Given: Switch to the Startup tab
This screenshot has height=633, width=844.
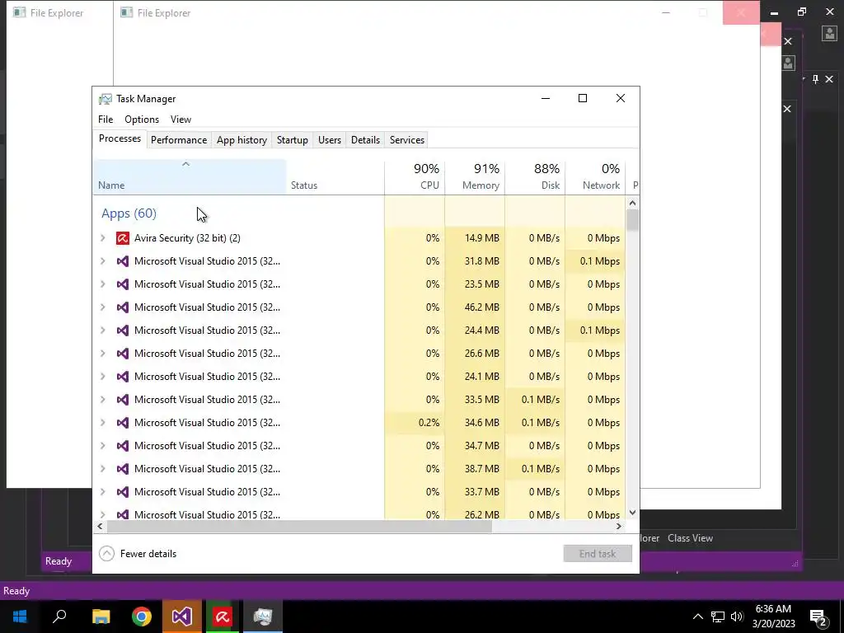Looking at the screenshot, I should tap(293, 140).
